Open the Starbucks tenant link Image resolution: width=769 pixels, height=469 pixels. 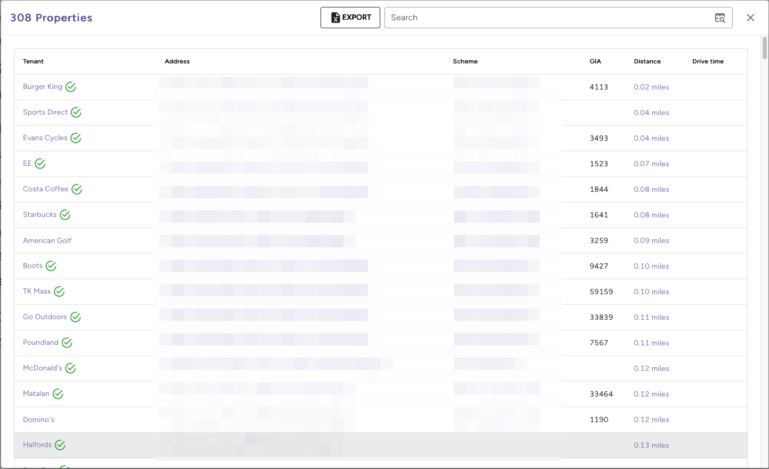39,214
